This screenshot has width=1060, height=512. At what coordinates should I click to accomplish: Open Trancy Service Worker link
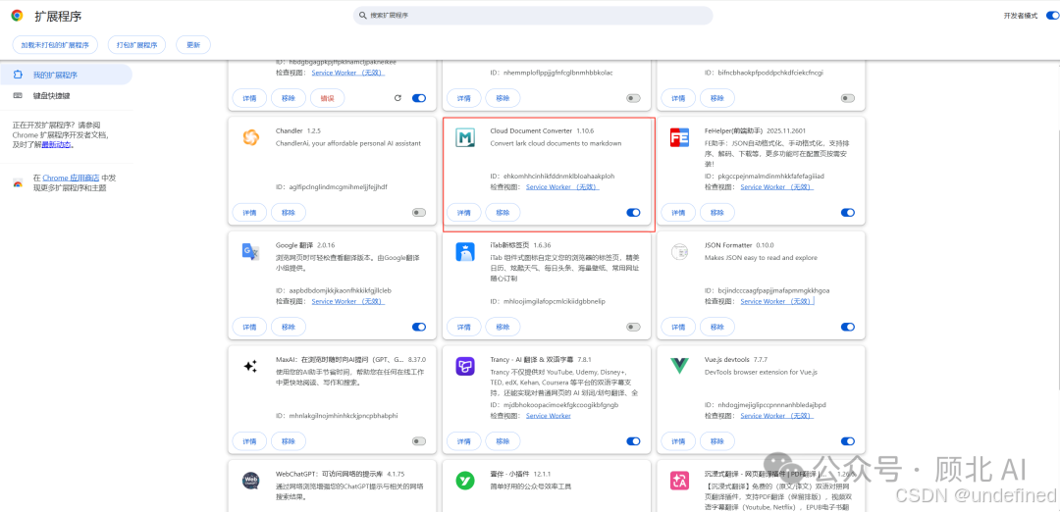point(549,416)
